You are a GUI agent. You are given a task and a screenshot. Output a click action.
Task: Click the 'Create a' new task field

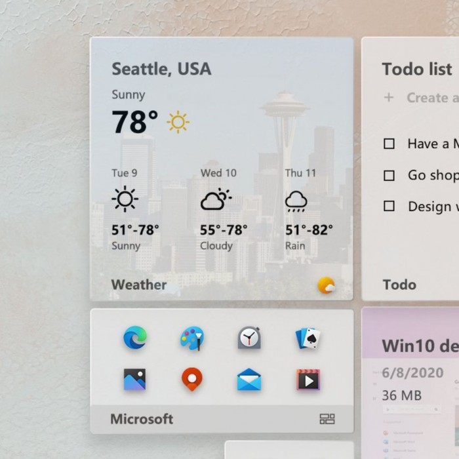click(x=433, y=98)
